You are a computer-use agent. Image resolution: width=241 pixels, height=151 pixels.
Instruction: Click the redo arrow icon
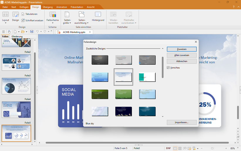(x=45, y=31)
